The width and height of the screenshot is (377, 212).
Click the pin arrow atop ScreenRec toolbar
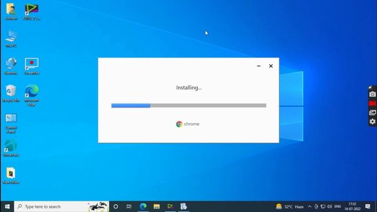pyautogui.click(x=371, y=87)
